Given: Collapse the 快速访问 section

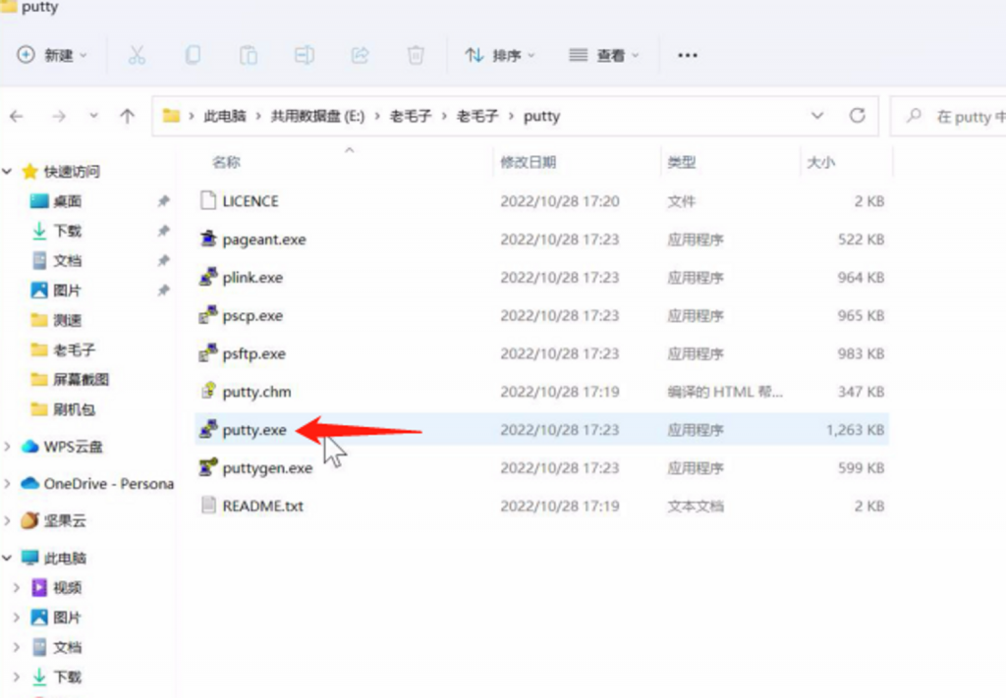Looking at the screenshot, I should pyautogui.click(x=8, y=171).
